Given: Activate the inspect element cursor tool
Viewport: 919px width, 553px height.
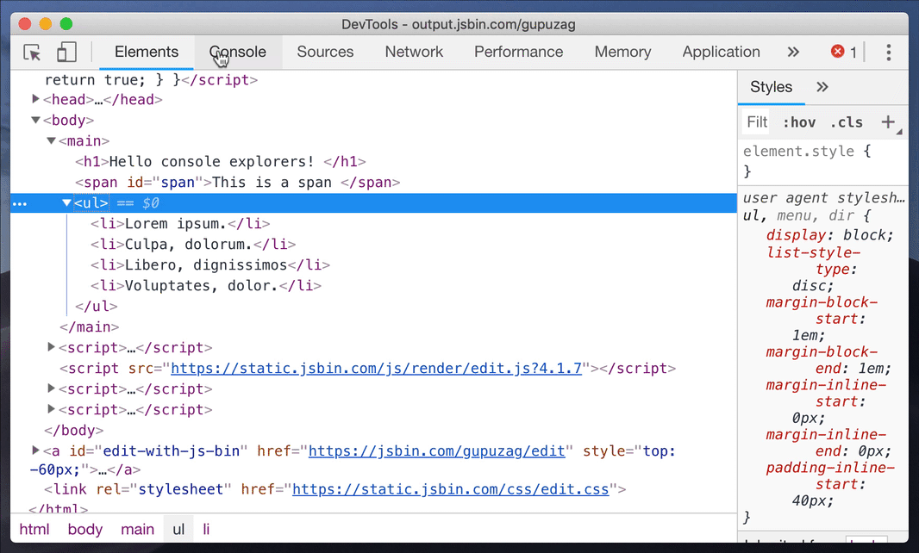Looking at the screenshot, I should click(31, 53).
